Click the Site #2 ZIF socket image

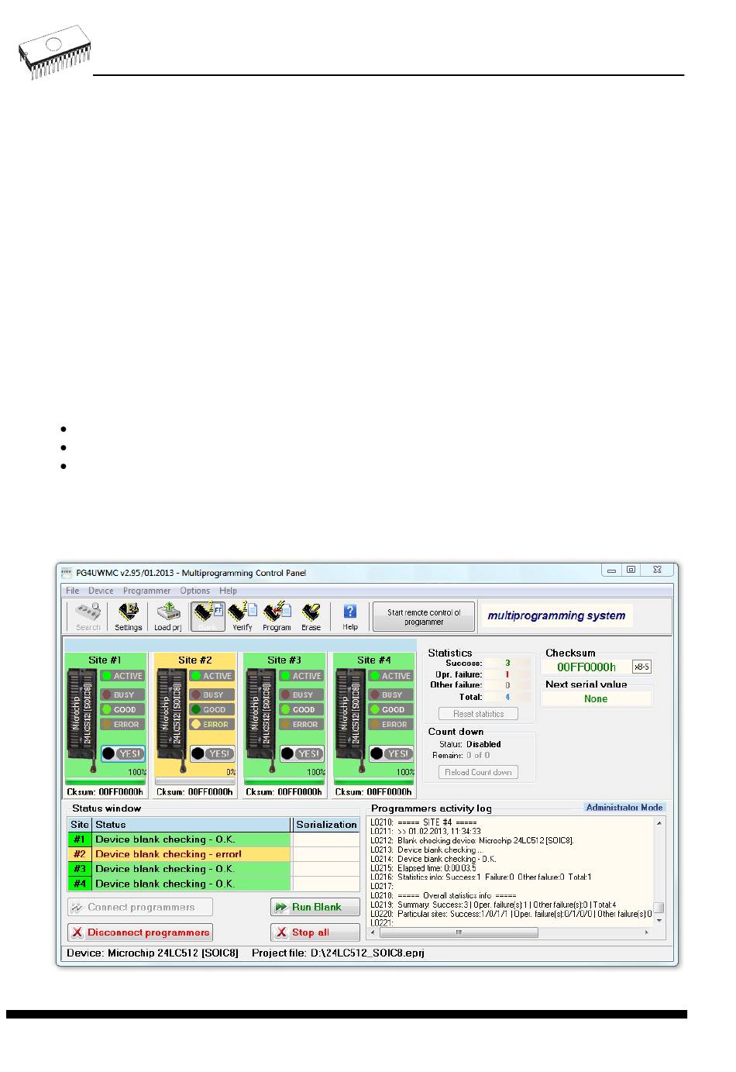pyautogui.click(x=171, y=719)
